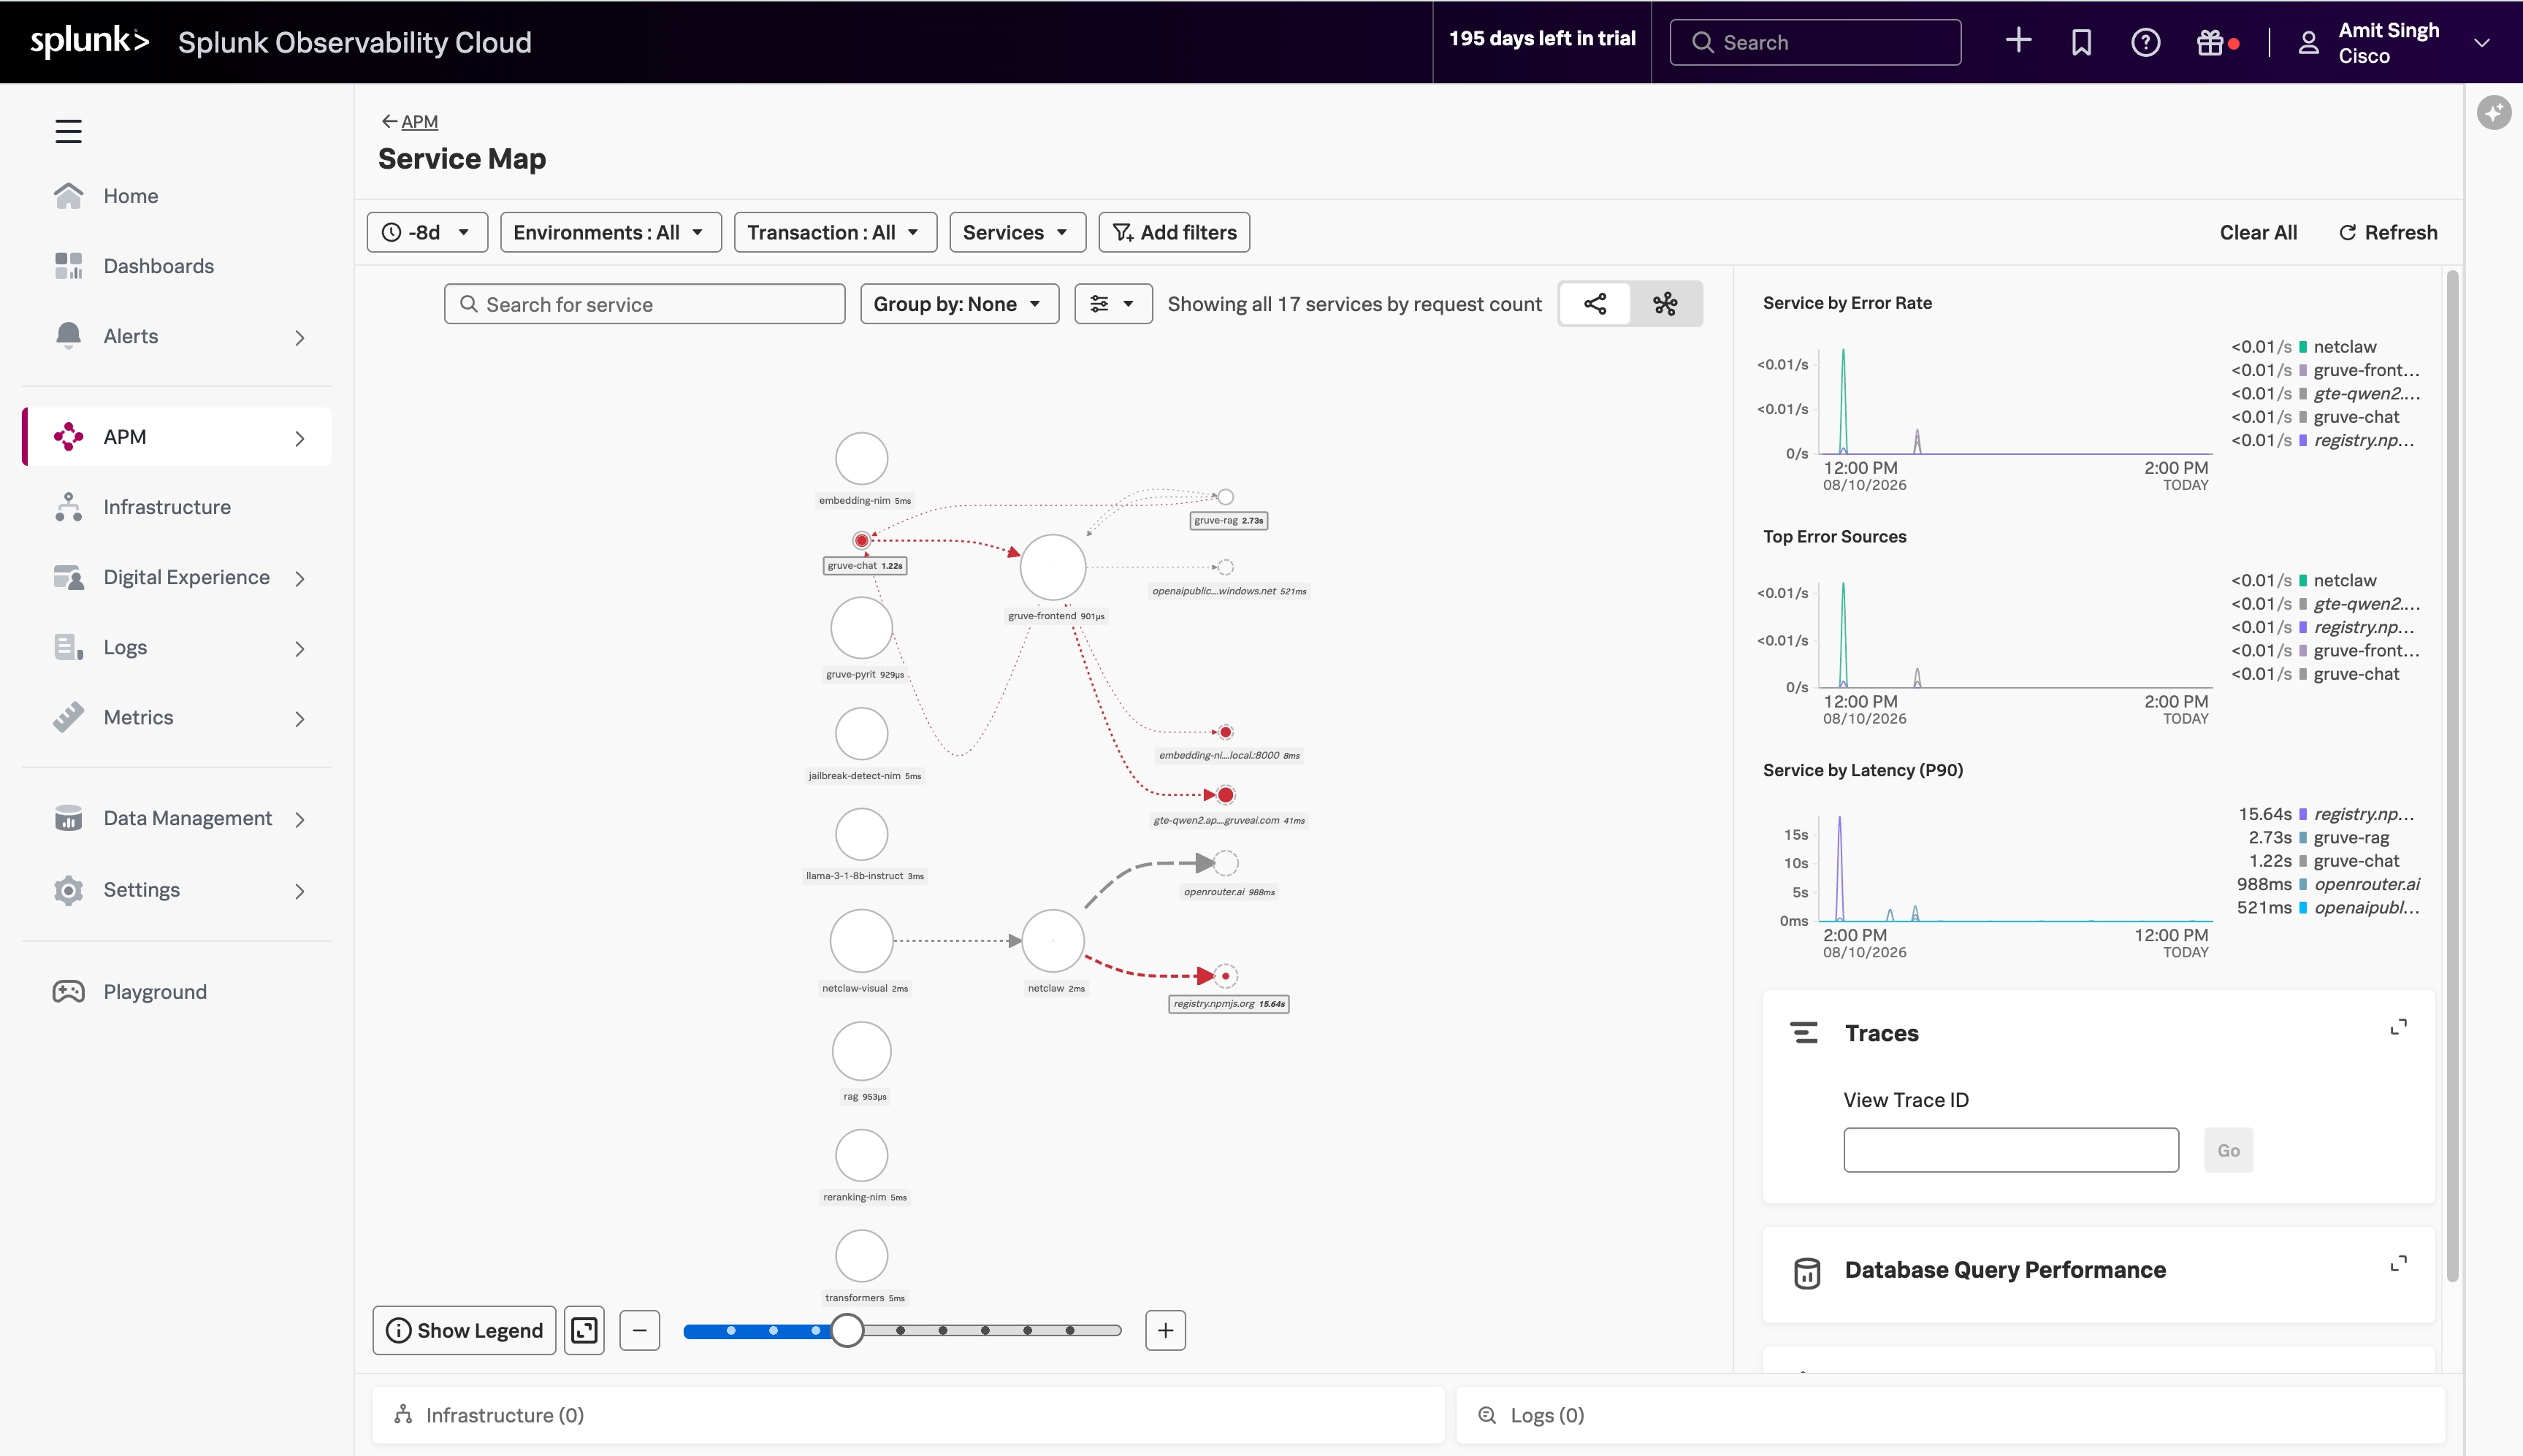
Task: Open the Logs (0) bottom tab
Action: 1950,1415
